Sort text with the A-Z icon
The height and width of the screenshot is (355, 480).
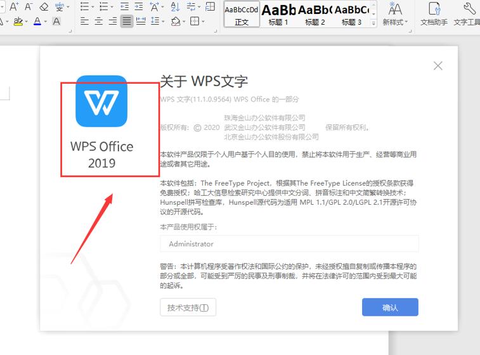176,7
